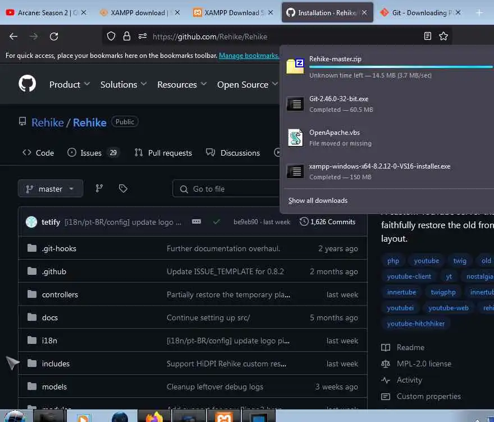Click the twigphp topic tag
This screenshot has height=422, width=494.
[443, 292]
